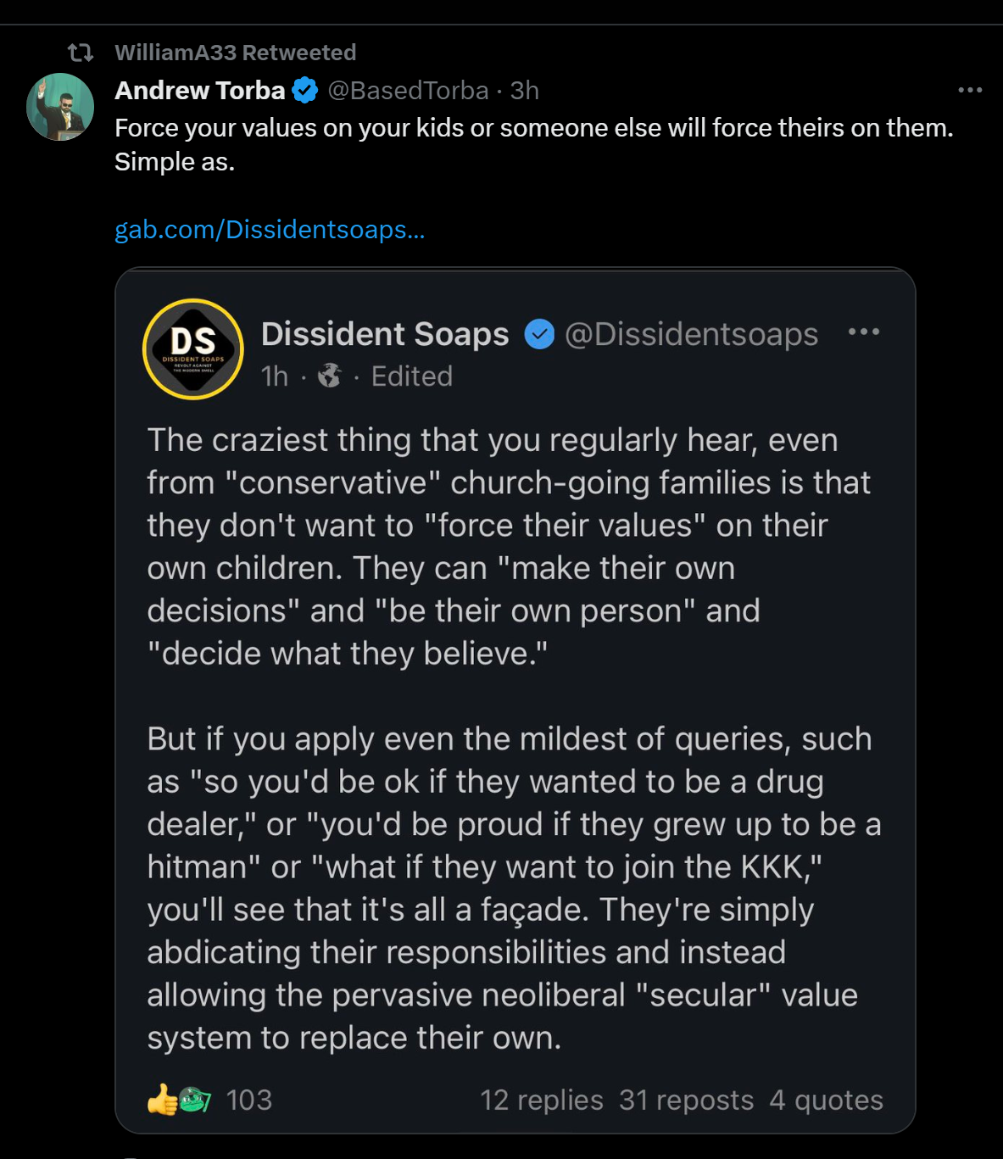Viewport: 1003px width, 1159px height.
Task: Click the Andrew Torba display name
Action: [x=200, y=91]
